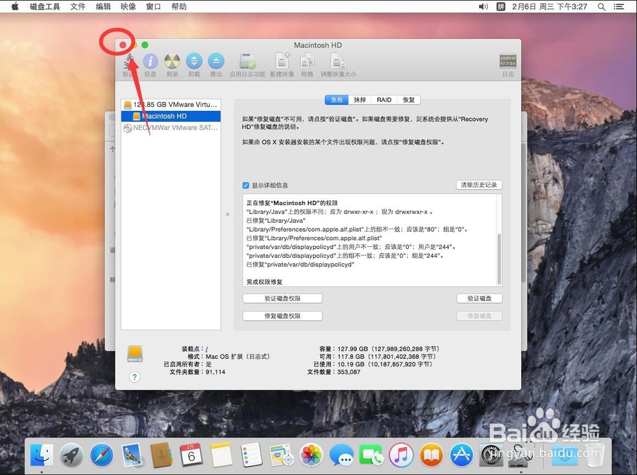Click the 清除历史记录 button

point(482,185)
